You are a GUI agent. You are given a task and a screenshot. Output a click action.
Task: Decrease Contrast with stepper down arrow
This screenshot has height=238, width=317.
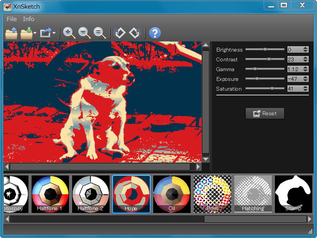305,61
